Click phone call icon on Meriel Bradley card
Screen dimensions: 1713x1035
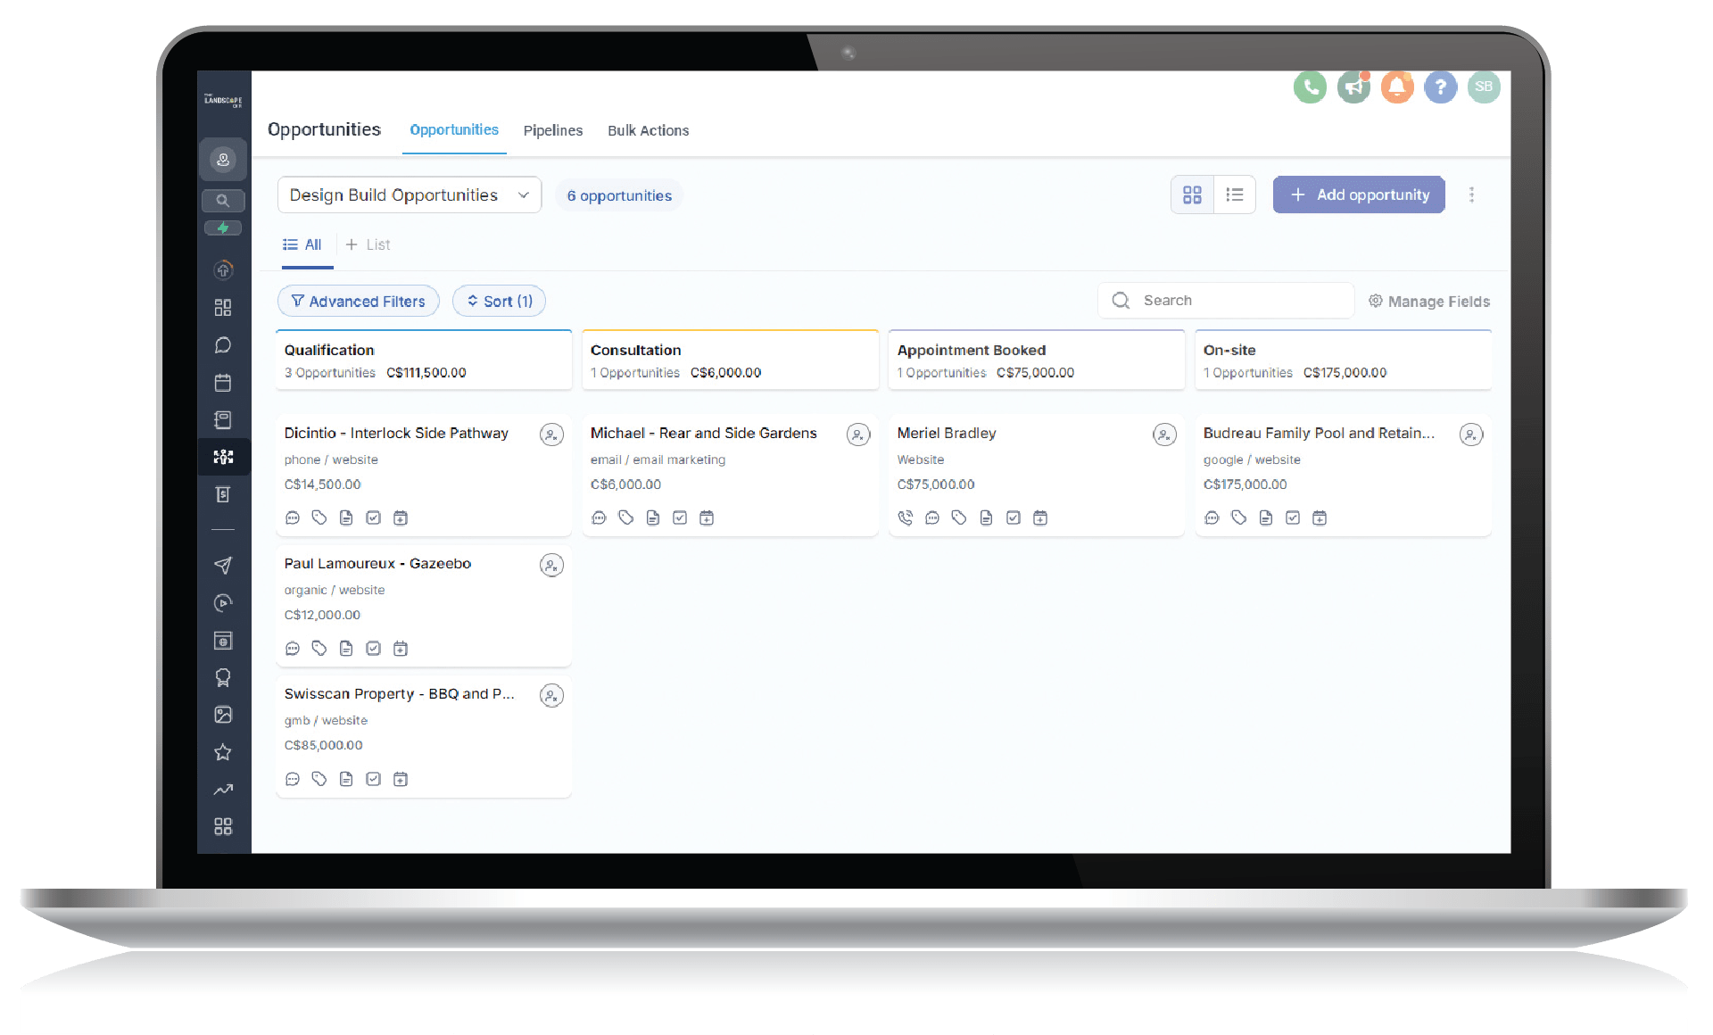tap(906, 517)
